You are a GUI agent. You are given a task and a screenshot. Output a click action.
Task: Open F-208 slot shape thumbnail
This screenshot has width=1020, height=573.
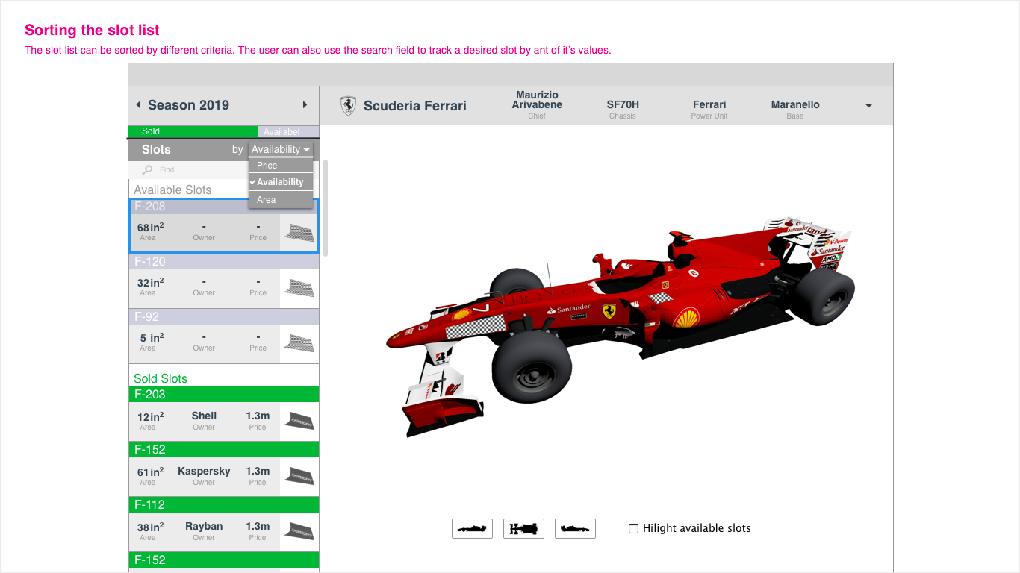299,233
